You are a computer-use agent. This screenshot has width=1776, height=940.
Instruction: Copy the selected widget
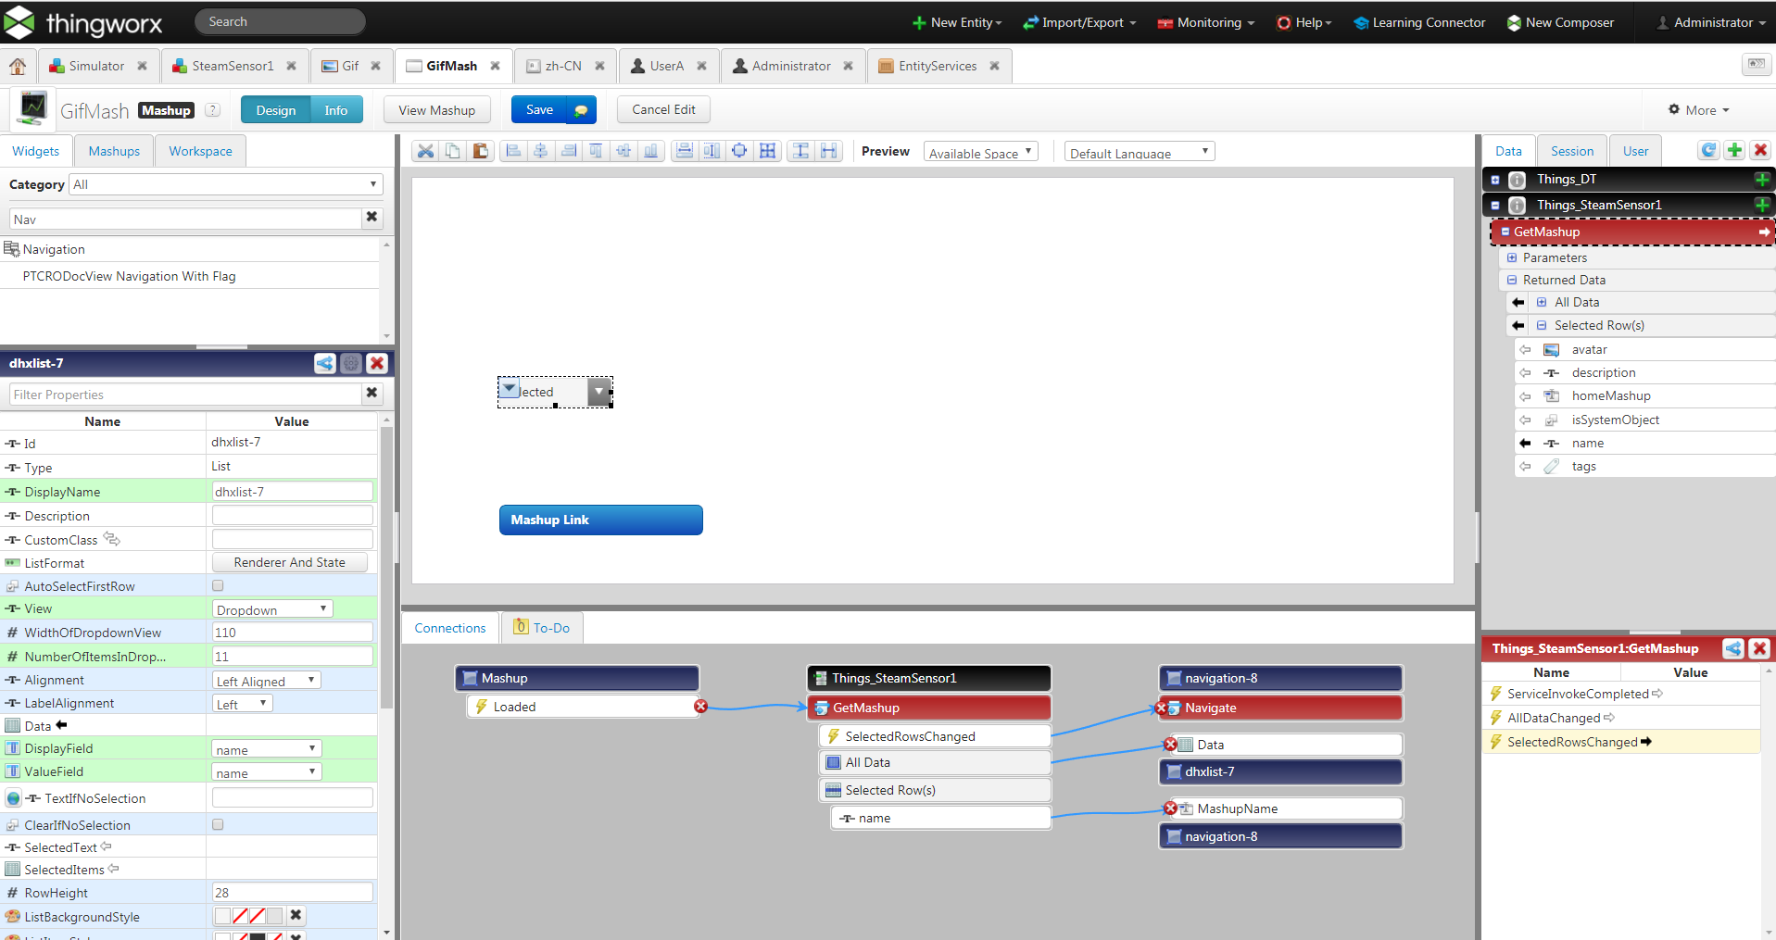(x=453, y=151)
